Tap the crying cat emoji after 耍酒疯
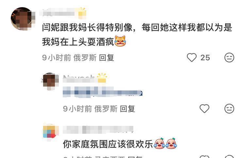This screenshot has height=158, width=245. (120, 41)
